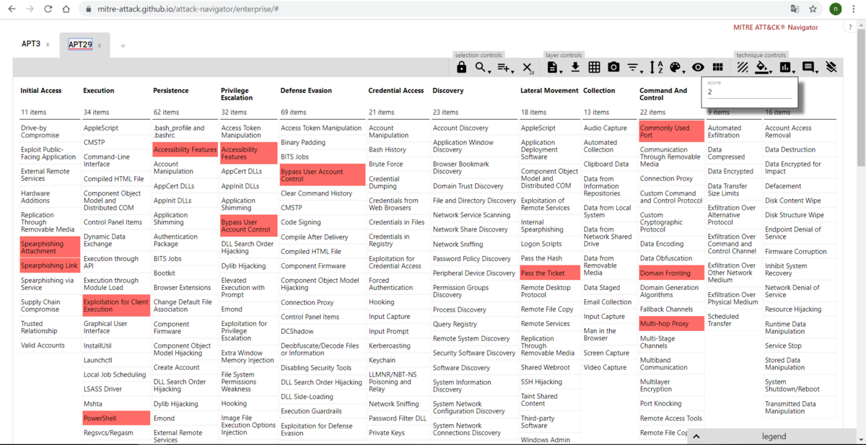Select Spearphishing Link technique

click(49, 265)
